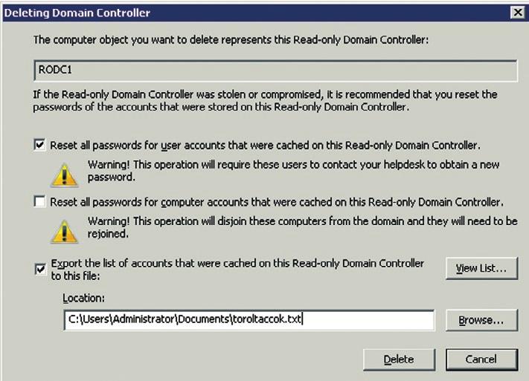Click the Deleting Domain Controller title bar
Viewport: 529px width, 381px height.
(x=257, y=13)
